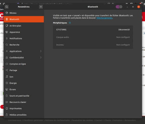145x124 pixels.
Task: Click the Applications grid icon
Action: click(x=7, y=51)
